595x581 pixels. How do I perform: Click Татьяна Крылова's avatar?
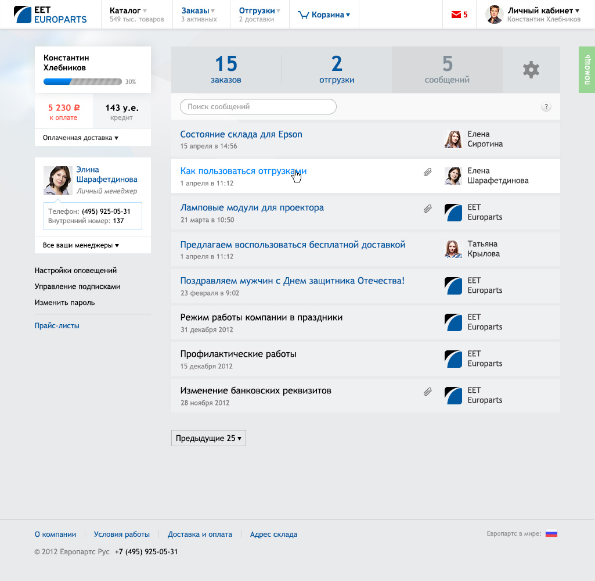453,249
